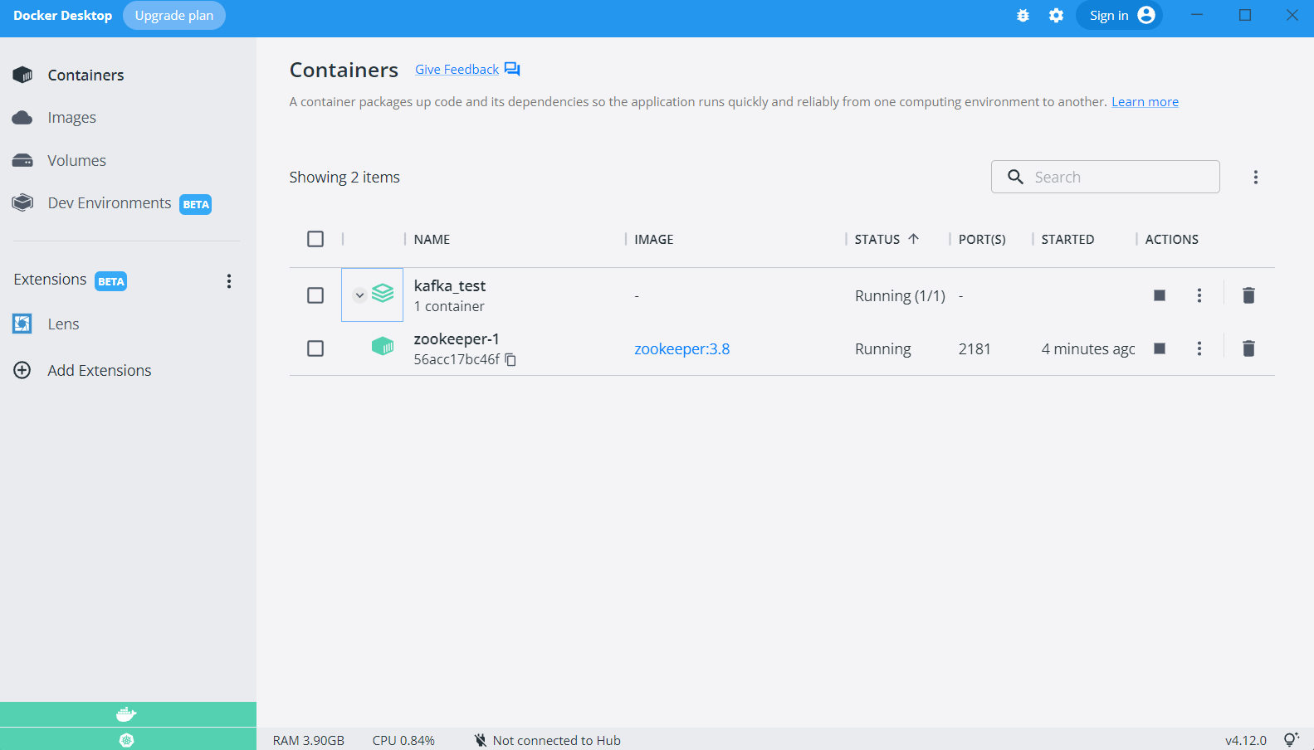
Task: Open the Extensions three-dot menu
Action: [x=229, y=281]
